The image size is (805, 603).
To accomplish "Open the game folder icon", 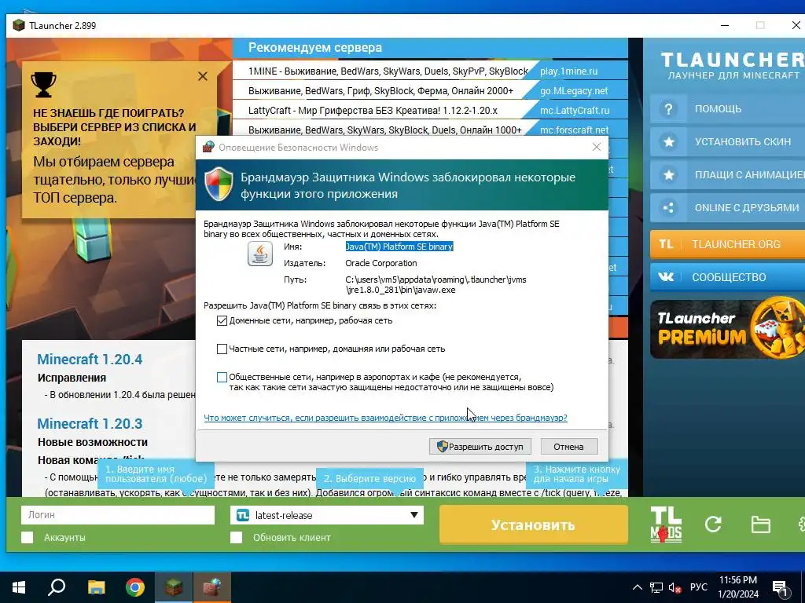I will point(760,524).
